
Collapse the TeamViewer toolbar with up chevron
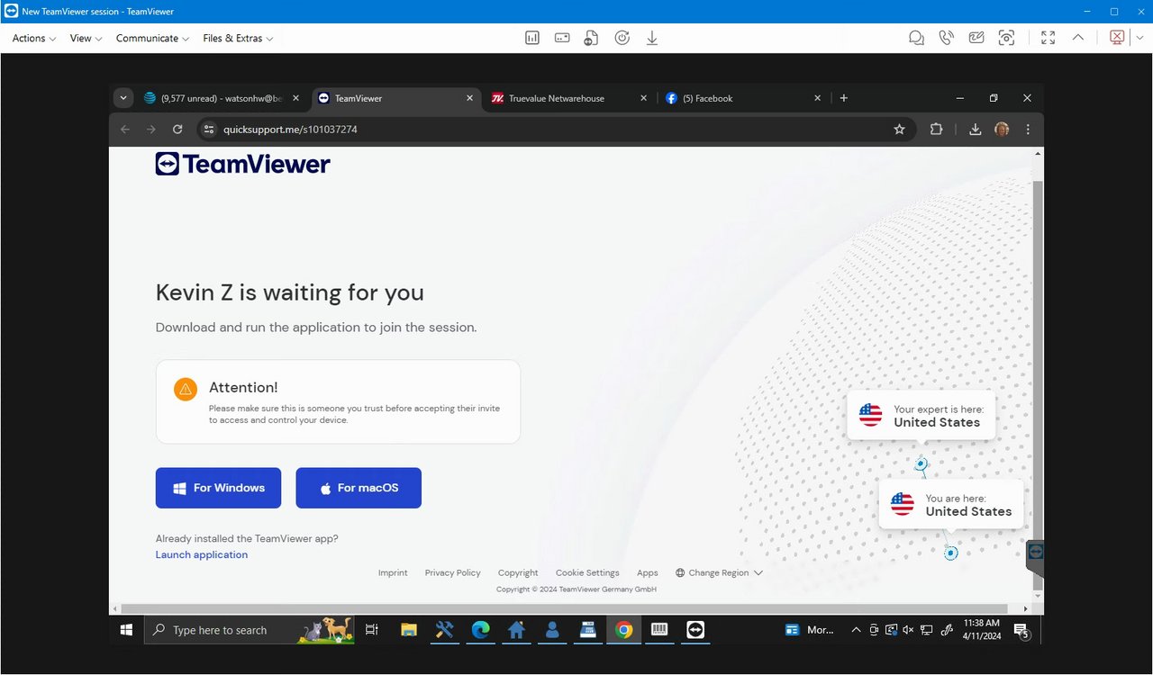(x=1077, y=38)
